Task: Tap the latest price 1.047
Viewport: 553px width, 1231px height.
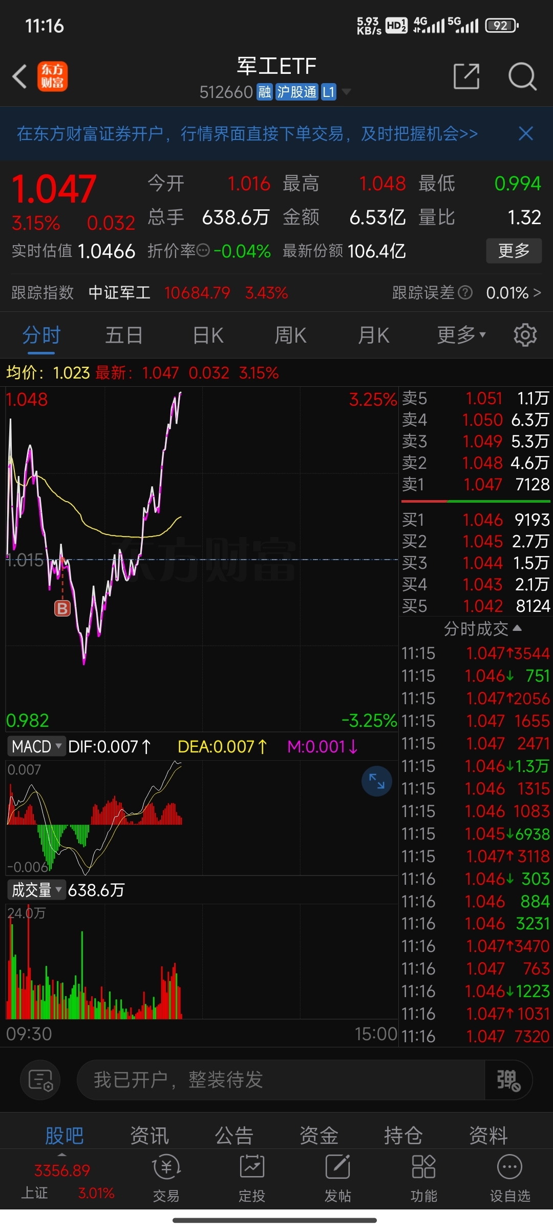Action: coord(54,189)
